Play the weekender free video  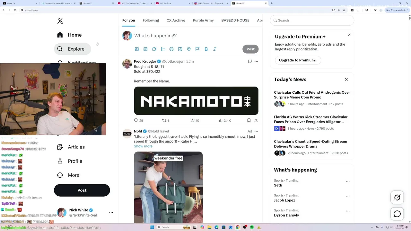pos(168,187)
